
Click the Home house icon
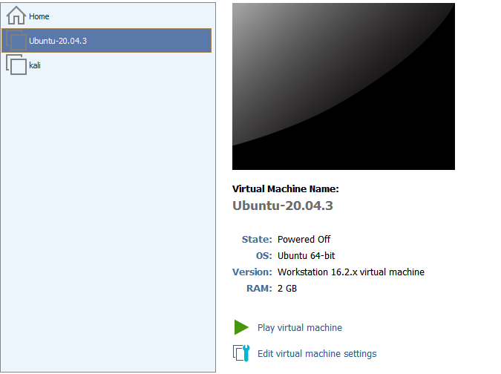point(16,16)
